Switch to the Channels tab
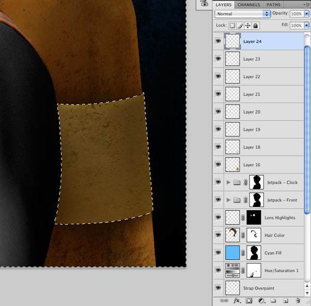 click(249, 5)
